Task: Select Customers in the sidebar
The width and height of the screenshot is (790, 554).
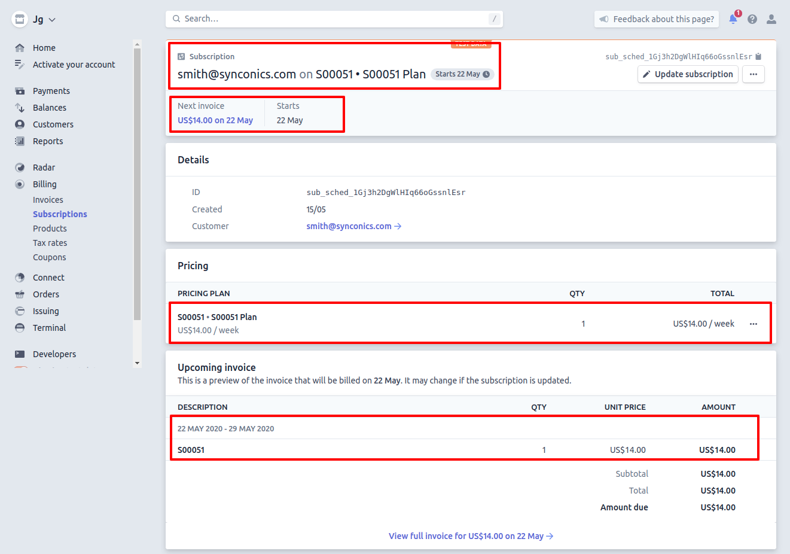Action: click(53, 124)
